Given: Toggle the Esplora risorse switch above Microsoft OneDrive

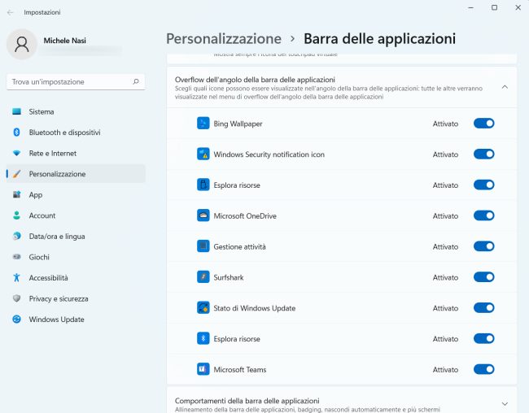Looking at the screenshot, I should [483, 185].
